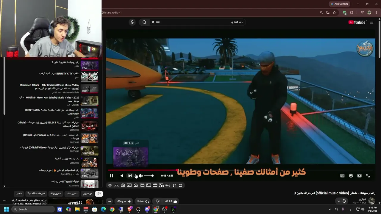Skip to previous video in player

point(121,176)
